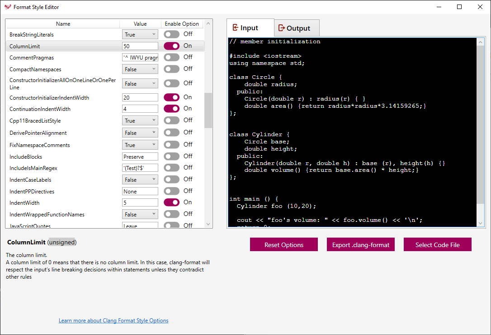Click the Format Style Editor app icon

click(x=8, y=7)
